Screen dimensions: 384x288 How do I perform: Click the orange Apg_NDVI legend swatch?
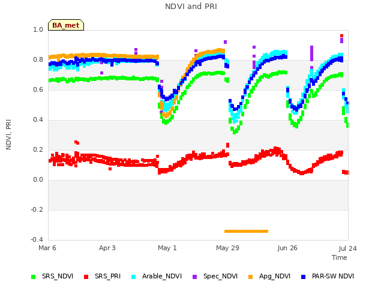point(250,277)
